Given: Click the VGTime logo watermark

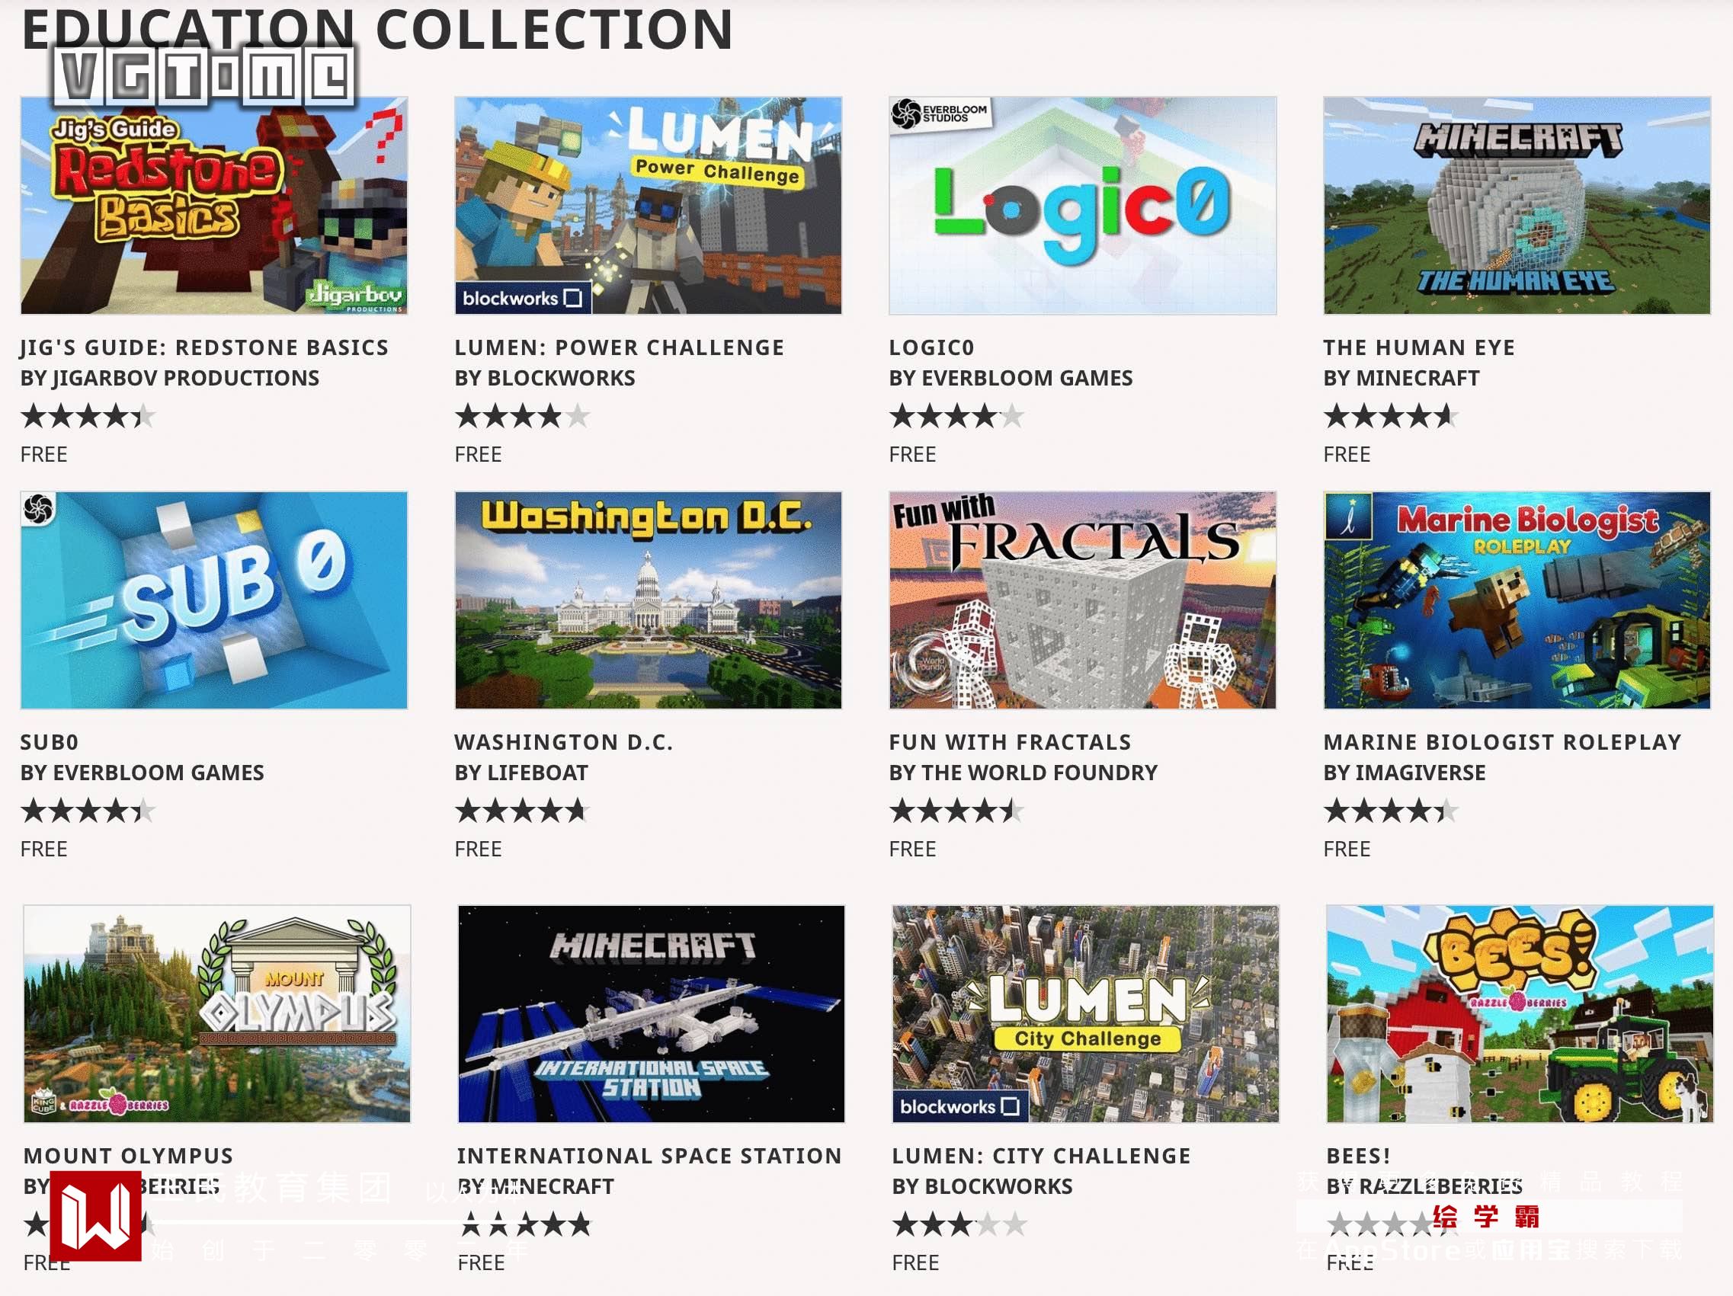Looking at the screenshot, I should [203, 75].
